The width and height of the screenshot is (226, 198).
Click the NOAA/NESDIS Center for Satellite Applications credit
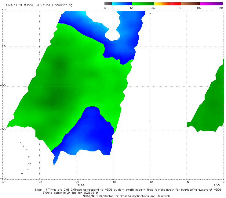126,196
